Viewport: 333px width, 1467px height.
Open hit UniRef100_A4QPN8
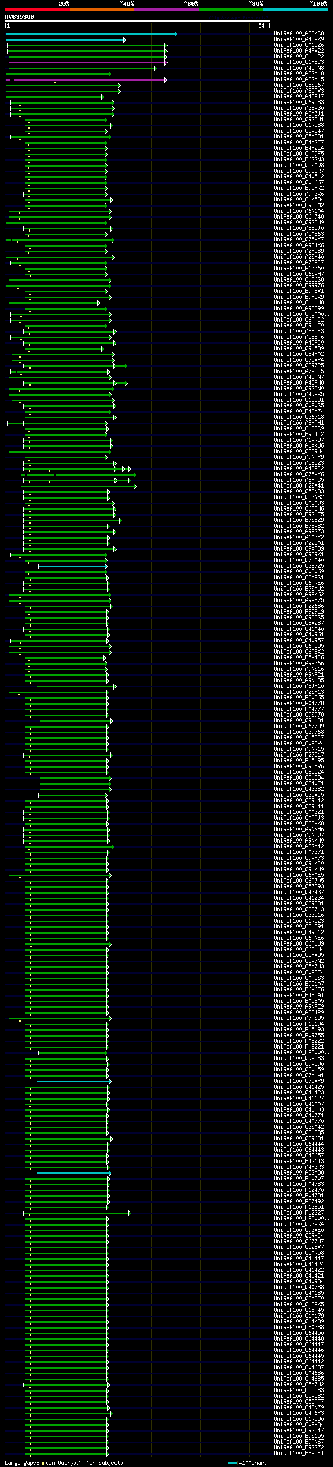[x=299, y=68]
